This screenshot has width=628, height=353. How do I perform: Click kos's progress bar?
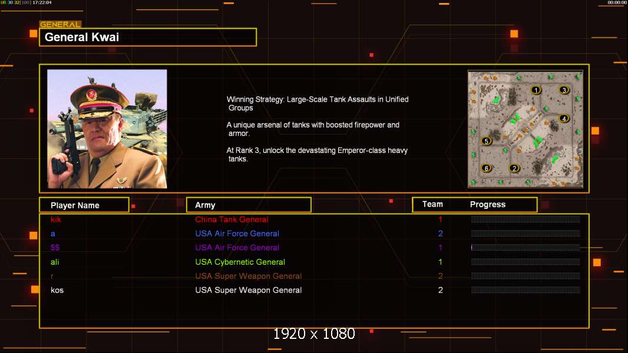[525, 290]
